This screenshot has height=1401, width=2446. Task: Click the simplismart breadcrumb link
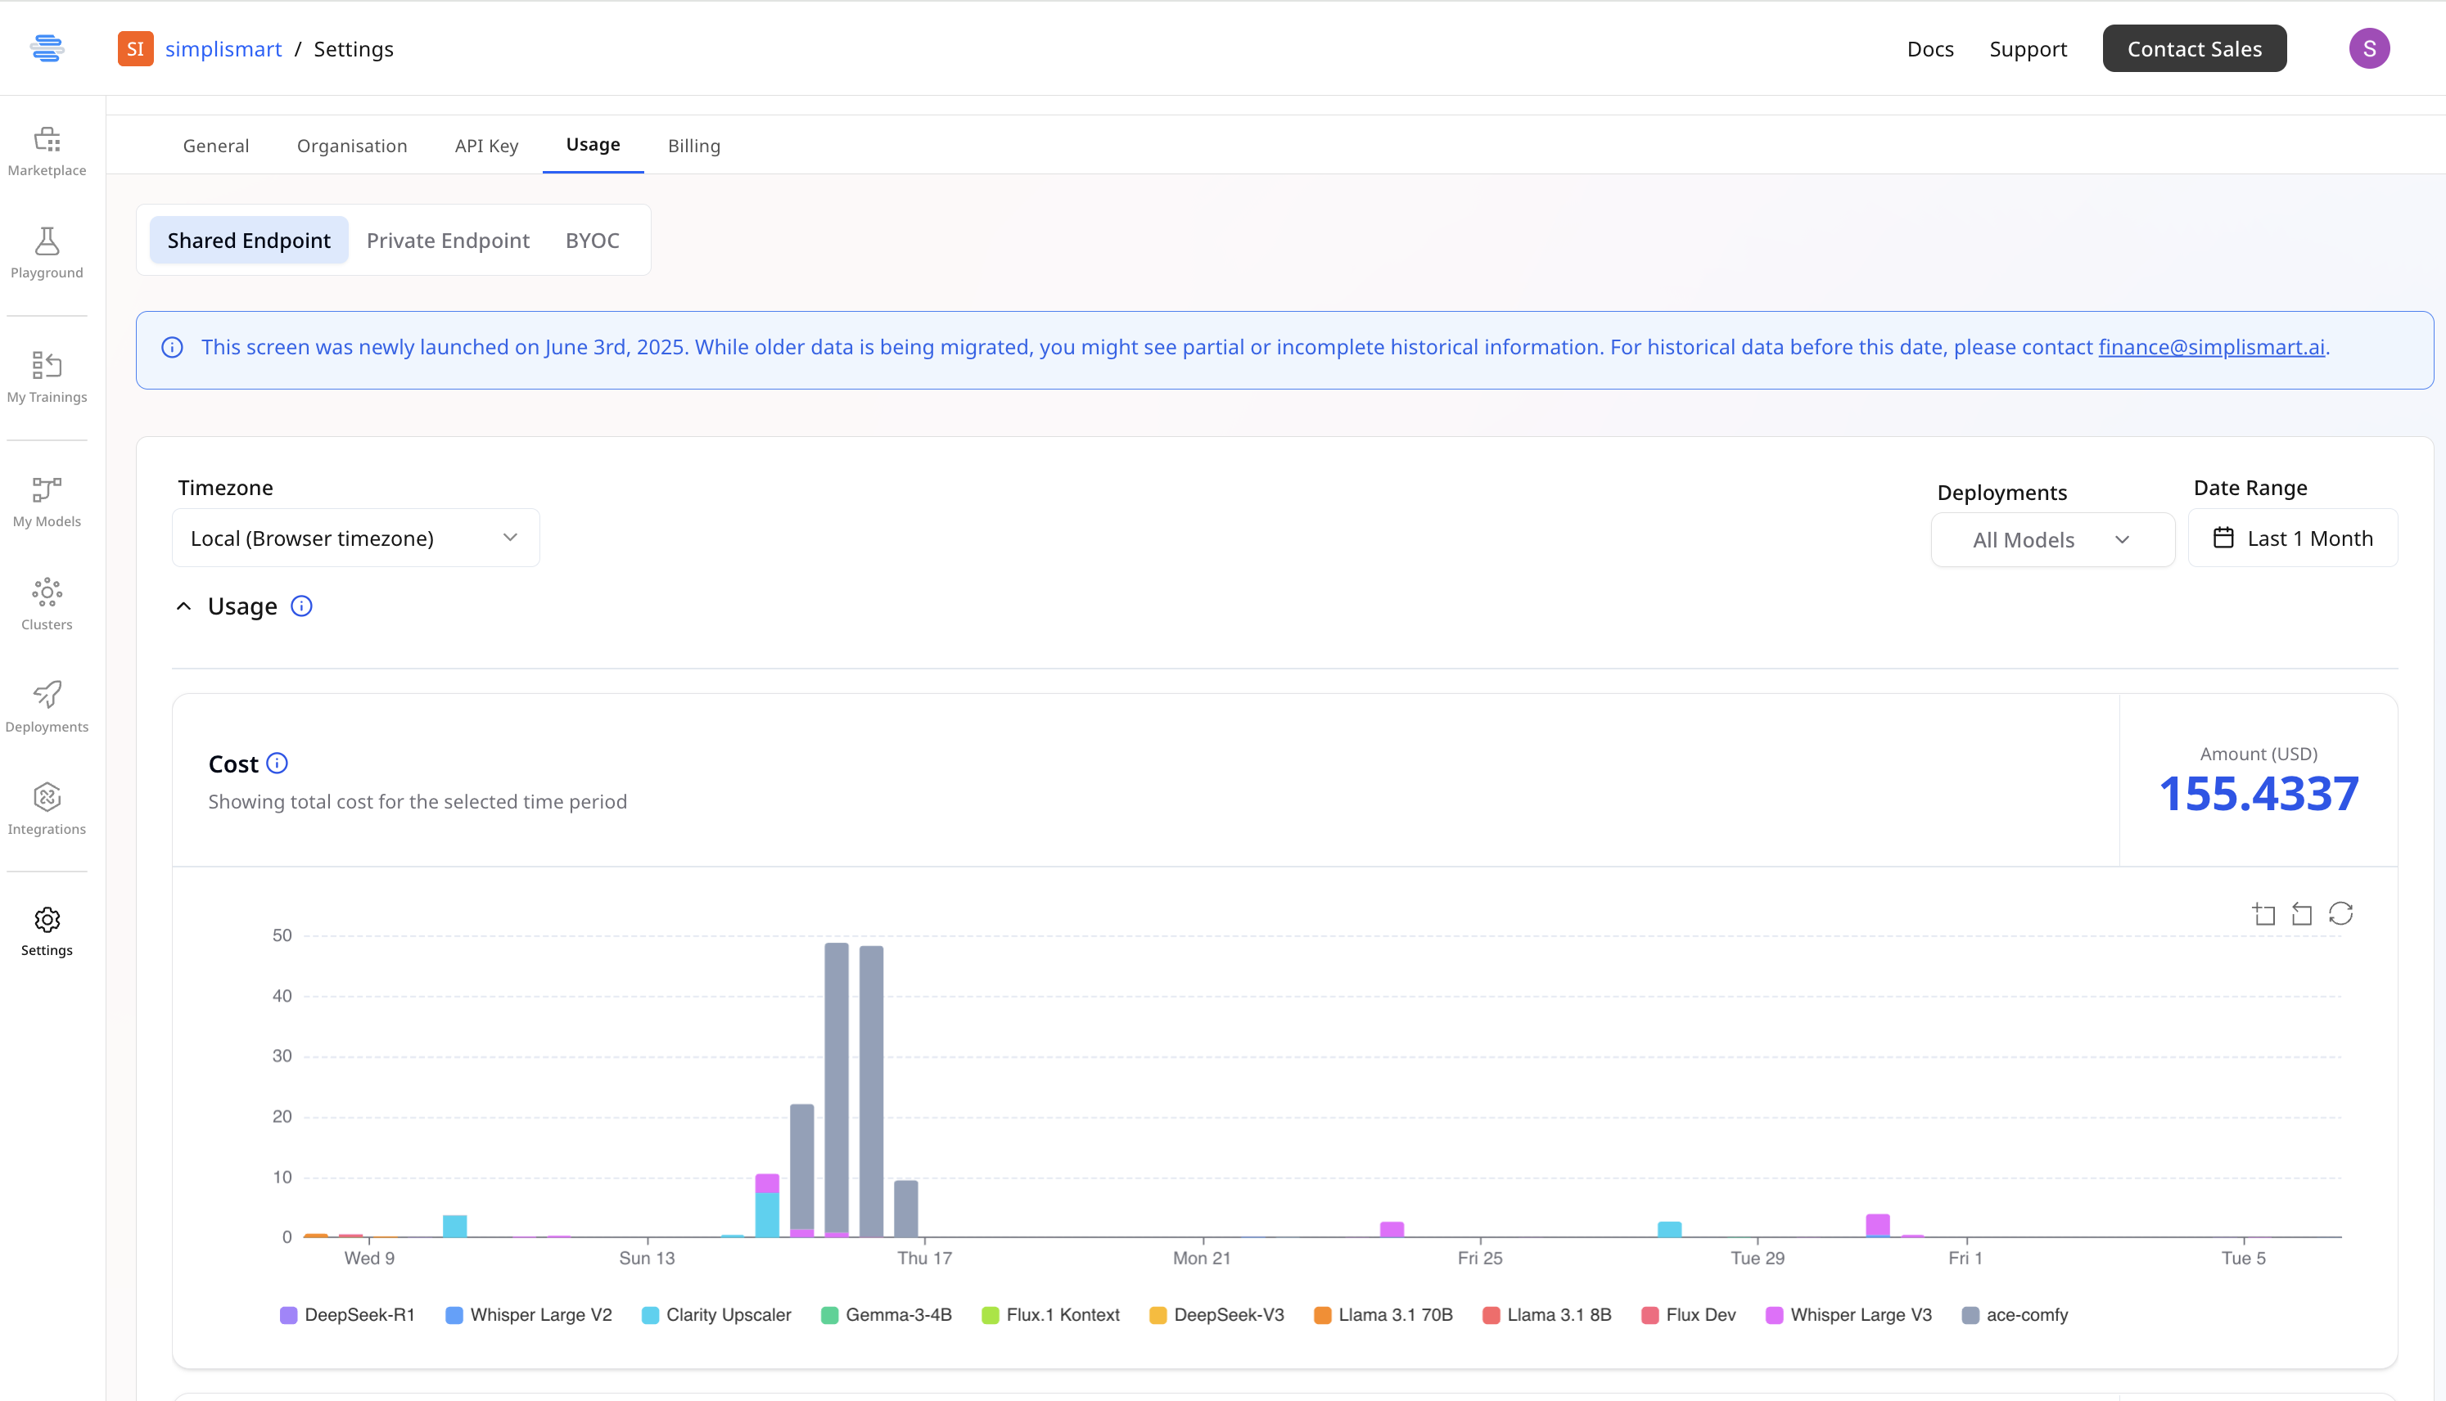pyautogui.click(x=223, y=48)
